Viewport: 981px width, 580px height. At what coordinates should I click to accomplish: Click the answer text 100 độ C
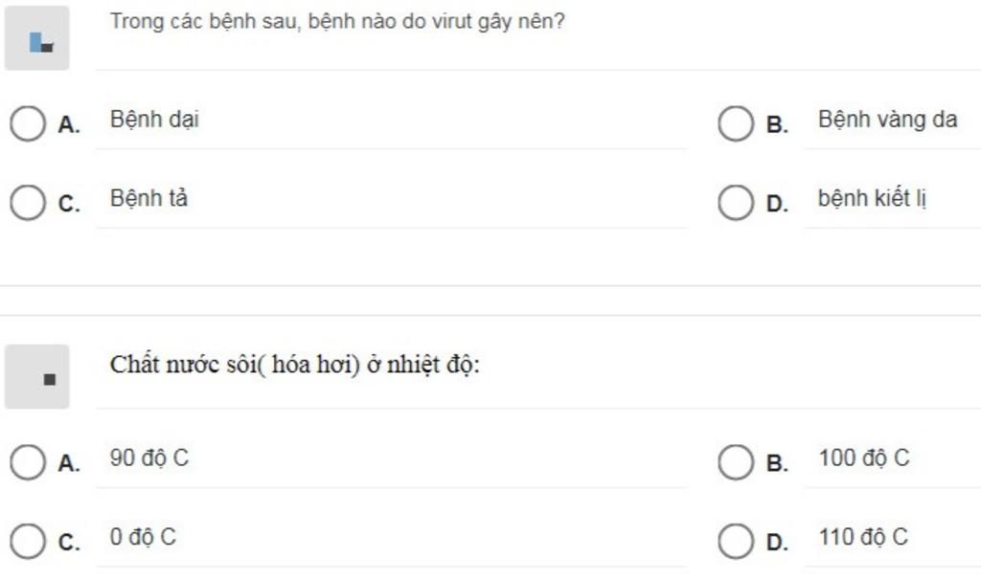click(x=864, y=458)
